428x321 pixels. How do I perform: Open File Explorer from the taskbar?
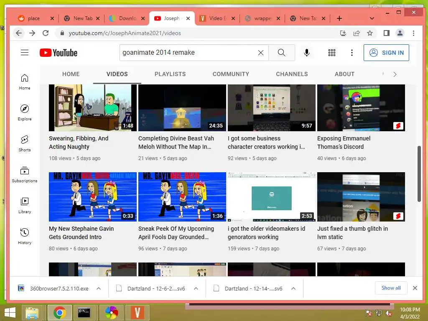[32, 313]
